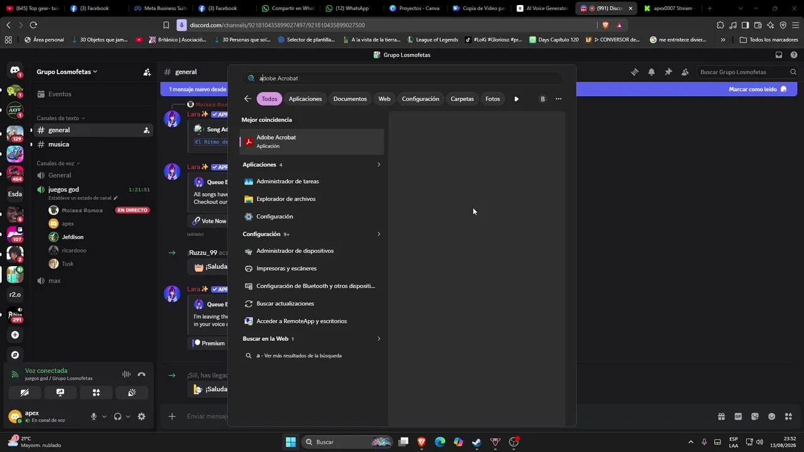The height and width of the screenshot is (452, 804).
Task: Open Buscar actualizaciones result
Action: tap(312, 304)
